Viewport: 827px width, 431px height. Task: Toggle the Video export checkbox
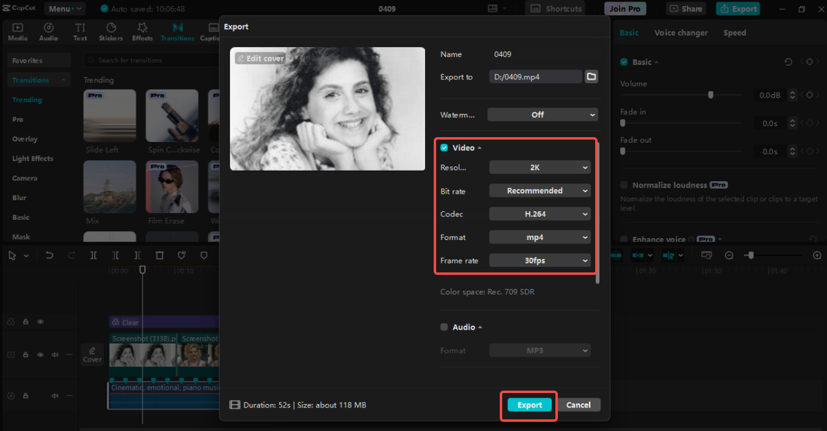coord(444,148)
